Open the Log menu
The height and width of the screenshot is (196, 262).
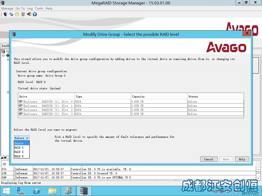(x=30, y=8)
